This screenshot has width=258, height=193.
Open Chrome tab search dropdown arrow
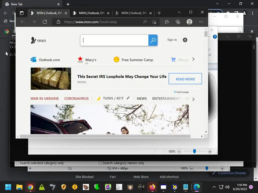[217, 4]
